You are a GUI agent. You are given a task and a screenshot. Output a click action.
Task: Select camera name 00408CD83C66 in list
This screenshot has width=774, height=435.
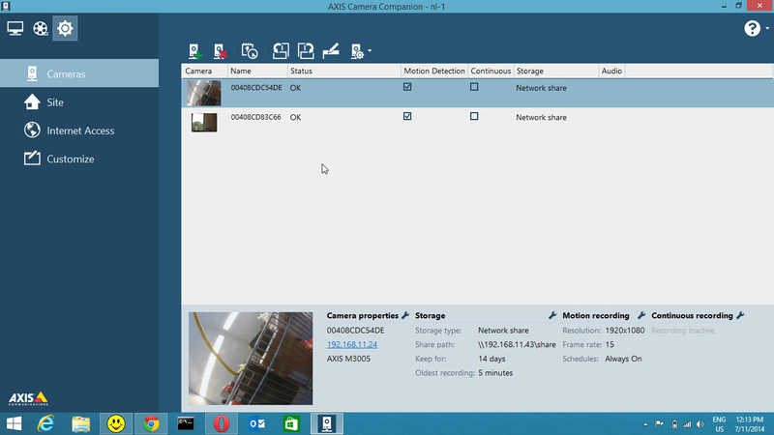255,117
